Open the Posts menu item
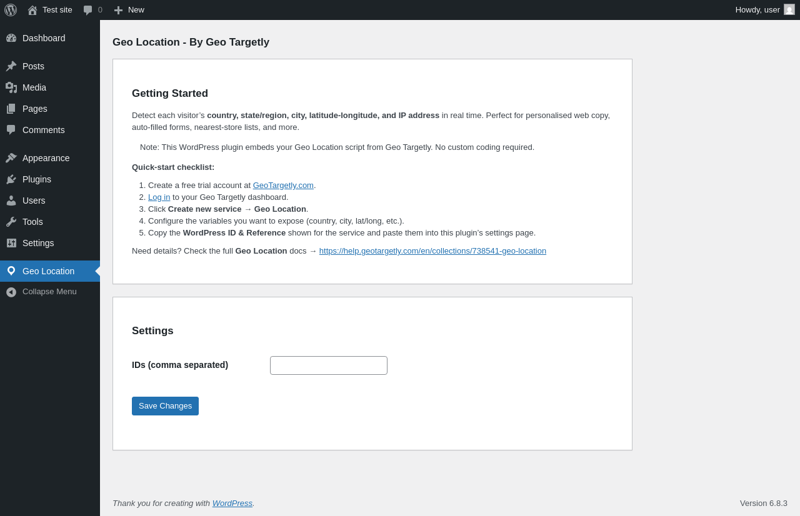This screenshot has height=516, width=800. coord(50,66)
